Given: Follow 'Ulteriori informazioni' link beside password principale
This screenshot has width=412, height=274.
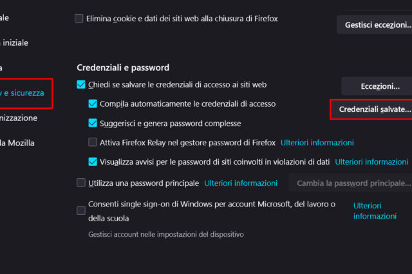Looking at the screenshot, I should (x=241, y=183).
